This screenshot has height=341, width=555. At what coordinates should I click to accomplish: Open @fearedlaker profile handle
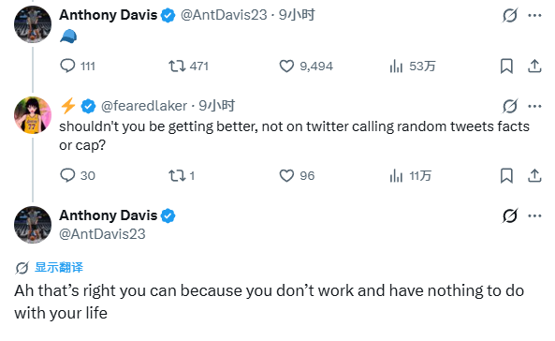[x=144, y=106]
